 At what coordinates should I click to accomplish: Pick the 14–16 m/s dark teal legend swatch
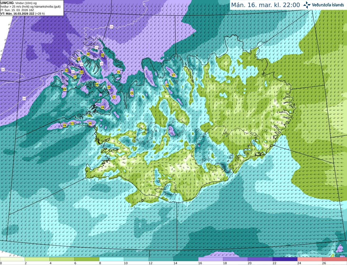(186, 259)
